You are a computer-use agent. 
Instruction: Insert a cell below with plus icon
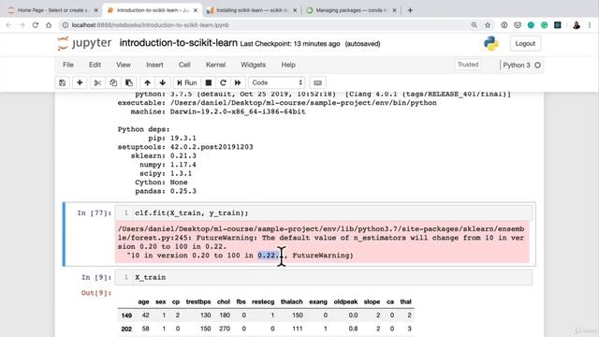click(x=80, y=82)
